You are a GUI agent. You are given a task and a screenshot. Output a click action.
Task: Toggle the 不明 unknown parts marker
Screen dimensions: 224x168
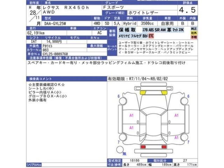[x=194, y=37]
